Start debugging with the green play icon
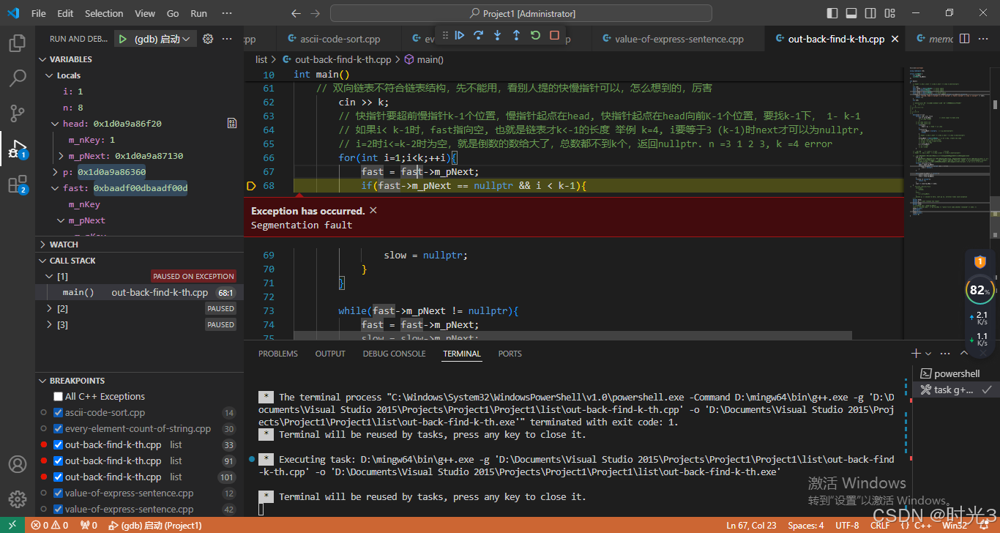 (x=123, y=39)
